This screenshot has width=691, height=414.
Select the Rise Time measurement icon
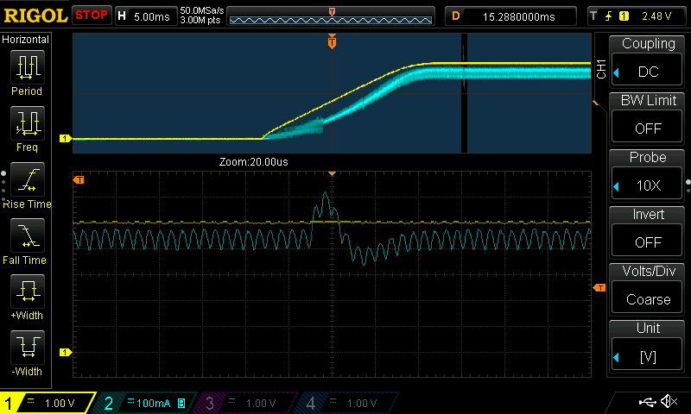28,179
